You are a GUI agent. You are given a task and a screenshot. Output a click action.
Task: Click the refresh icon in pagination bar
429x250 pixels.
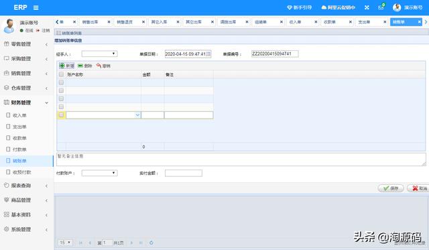tap(151, 243)
